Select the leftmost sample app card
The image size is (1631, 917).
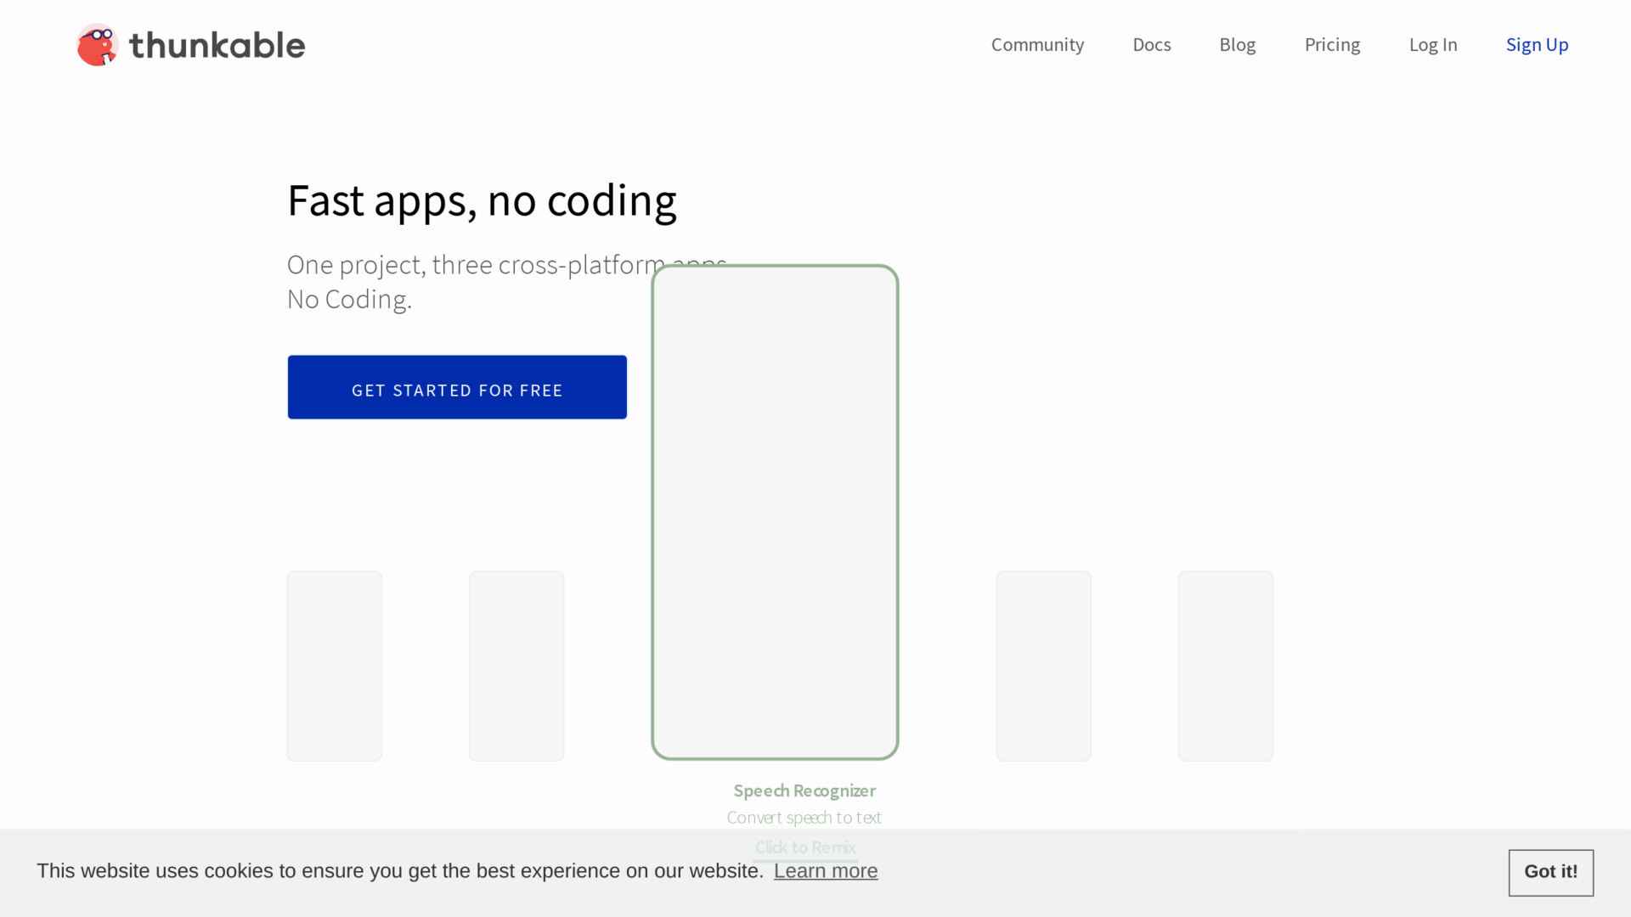pos(334,666)
